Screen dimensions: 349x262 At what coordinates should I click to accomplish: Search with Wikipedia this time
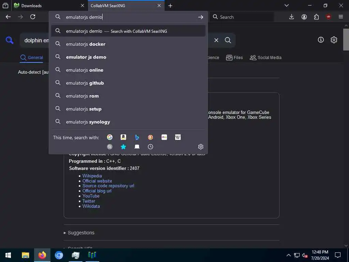pyautogui.click(x=178, y=137)
